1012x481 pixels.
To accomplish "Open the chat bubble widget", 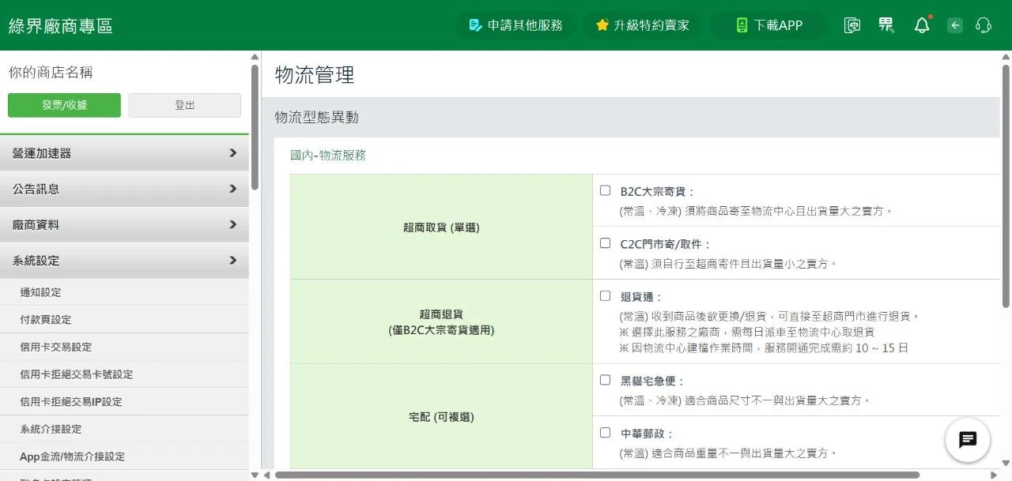I will point(968,440).
